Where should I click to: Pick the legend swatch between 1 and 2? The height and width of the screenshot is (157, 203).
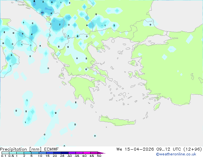(x=20, y=153)
